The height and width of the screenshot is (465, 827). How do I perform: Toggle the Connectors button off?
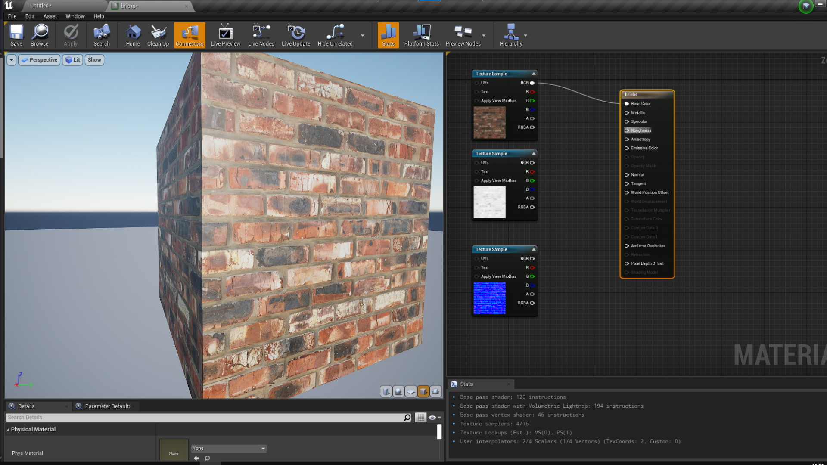tap(190, 35)
